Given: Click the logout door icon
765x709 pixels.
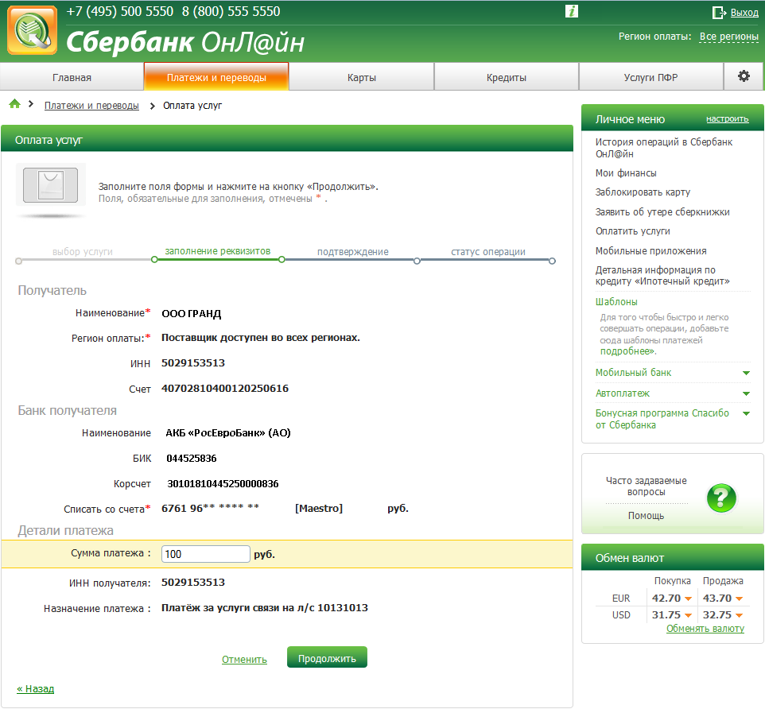Looking at the screenshot, I should [719, 13].
